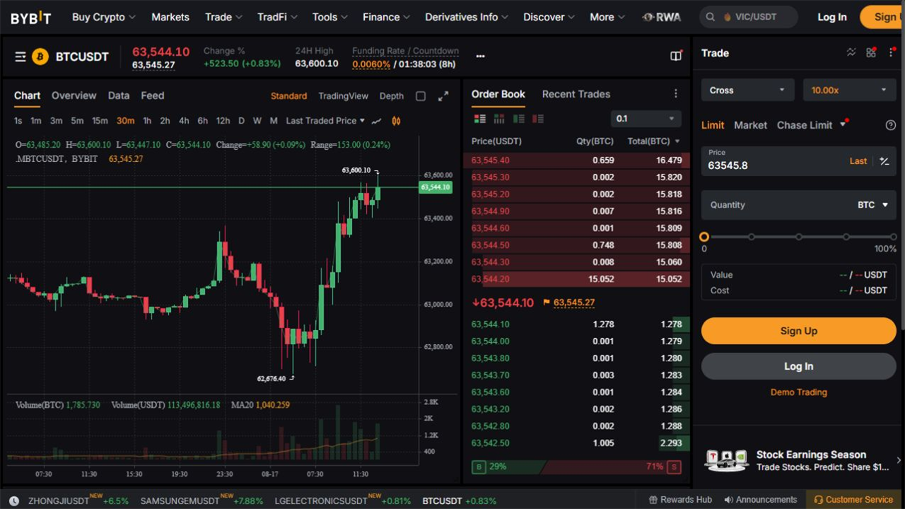Open the Markets menu item

(170, 17)
